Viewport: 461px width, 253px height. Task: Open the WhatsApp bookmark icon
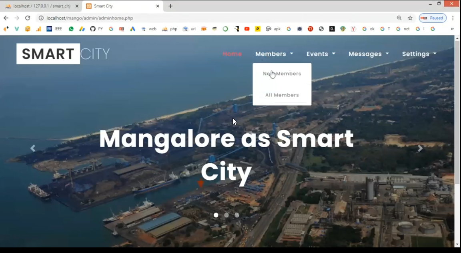click(x=71, y=29)
